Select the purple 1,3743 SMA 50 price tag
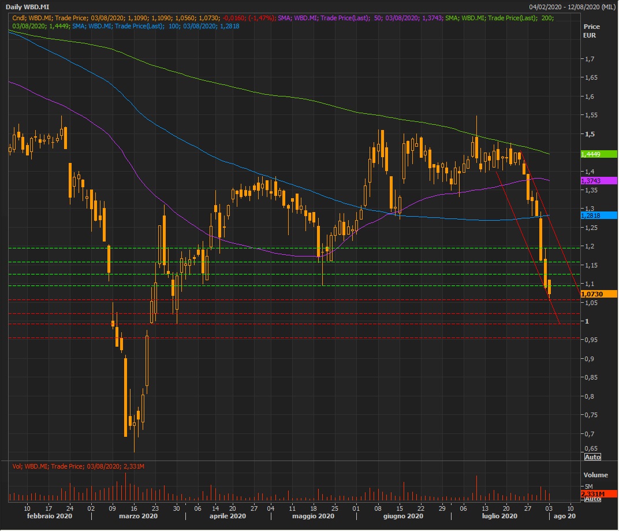Image resolution: width=619 pixels, height=531 pixels. pyautogui.click(x=591, y=181)
